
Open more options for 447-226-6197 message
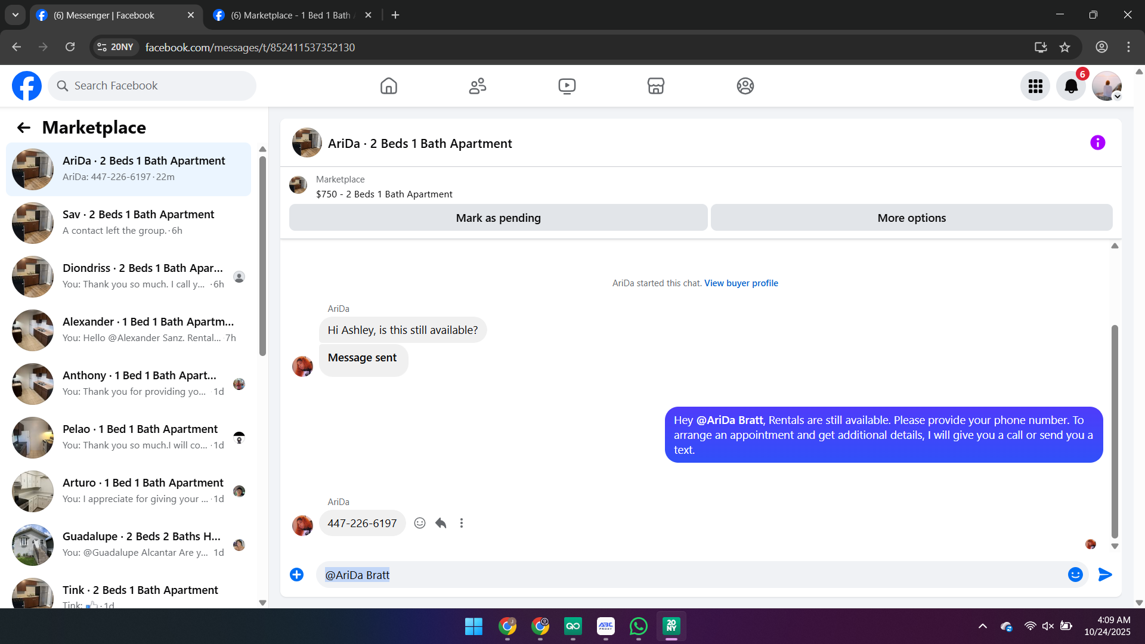[x=461, y=523]
